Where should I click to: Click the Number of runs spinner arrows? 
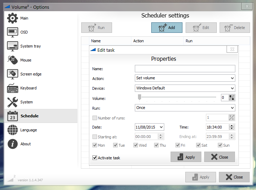coord(231,117)
